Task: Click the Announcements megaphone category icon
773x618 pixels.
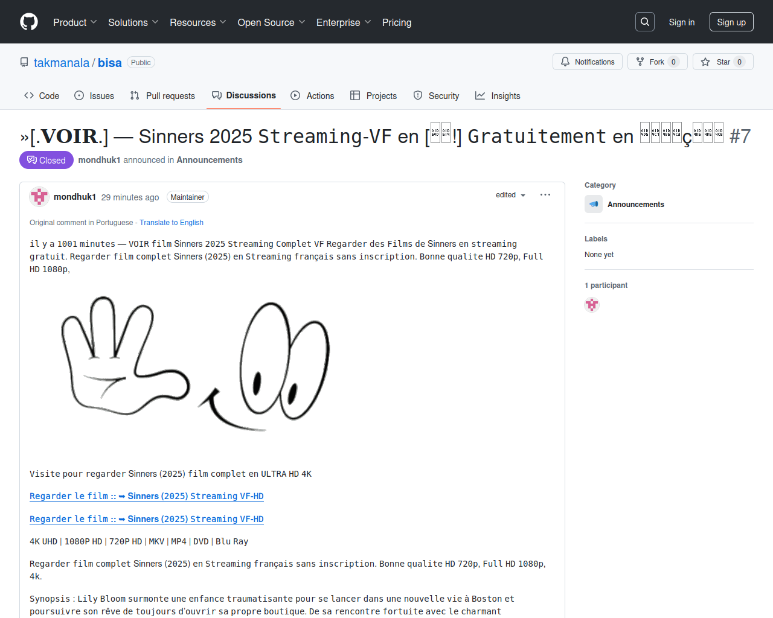Action: coord(594,204)
